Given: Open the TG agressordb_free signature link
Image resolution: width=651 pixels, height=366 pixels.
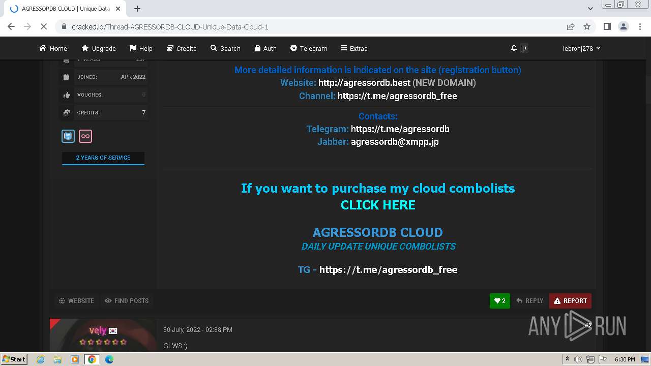Looking at the screenshot, I should click(x=389, y=269).
